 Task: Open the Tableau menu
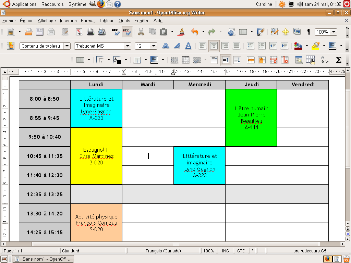click(x=107, y=21)
